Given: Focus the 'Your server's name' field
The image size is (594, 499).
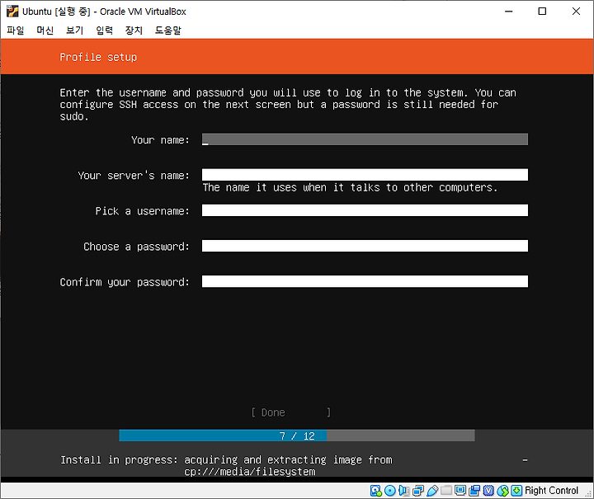Looking at the screenshot, I should [x=365, y=175].
